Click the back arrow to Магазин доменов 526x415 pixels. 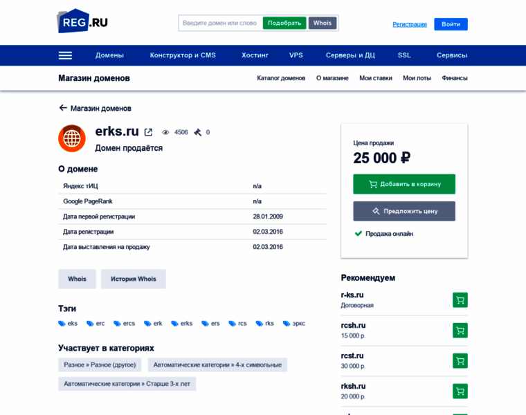63,108
